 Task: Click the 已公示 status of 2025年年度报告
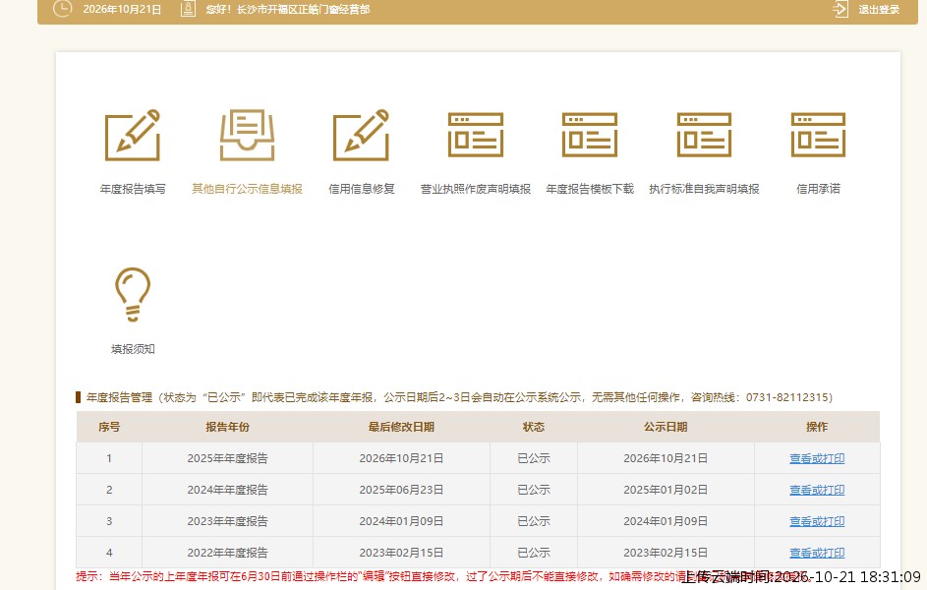pos(534,458)
